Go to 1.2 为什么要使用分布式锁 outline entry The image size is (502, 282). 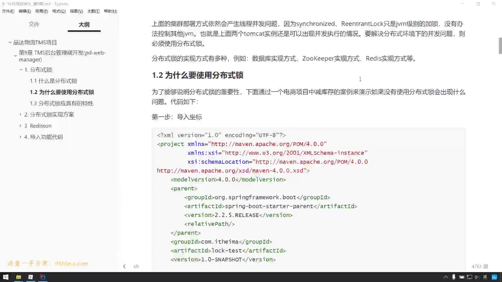(x=62, y=92)
